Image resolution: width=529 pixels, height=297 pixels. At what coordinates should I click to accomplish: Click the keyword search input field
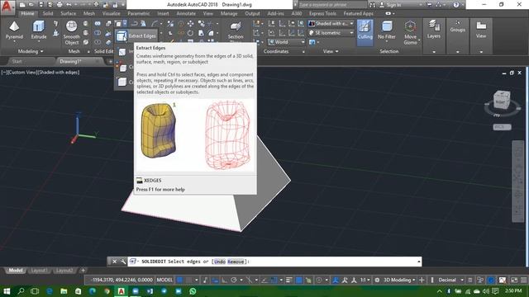332,5
